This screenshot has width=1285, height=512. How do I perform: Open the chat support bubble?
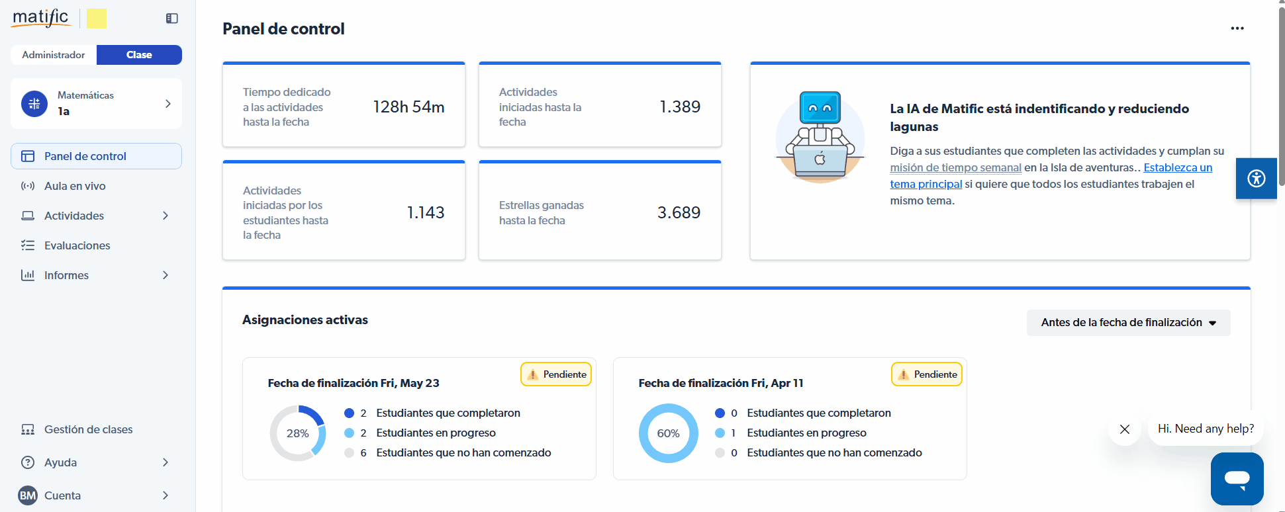click(1237, 478)
